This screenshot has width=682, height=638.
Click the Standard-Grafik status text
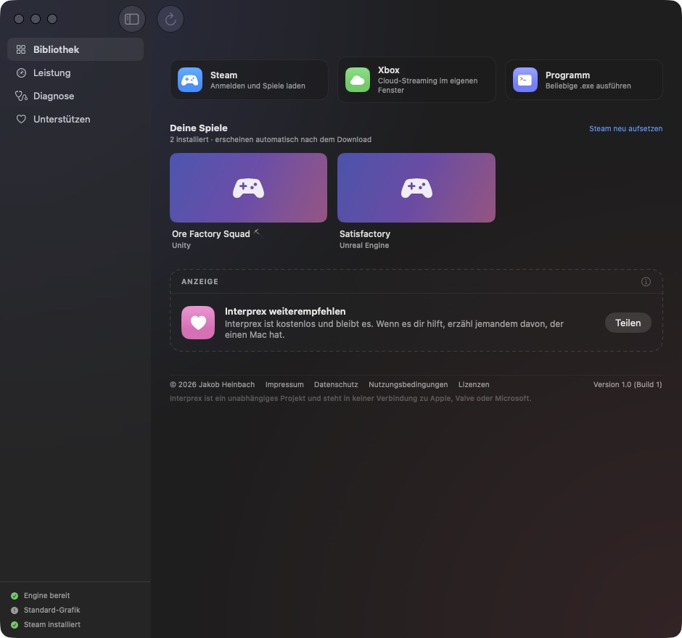tap(52, 610)
